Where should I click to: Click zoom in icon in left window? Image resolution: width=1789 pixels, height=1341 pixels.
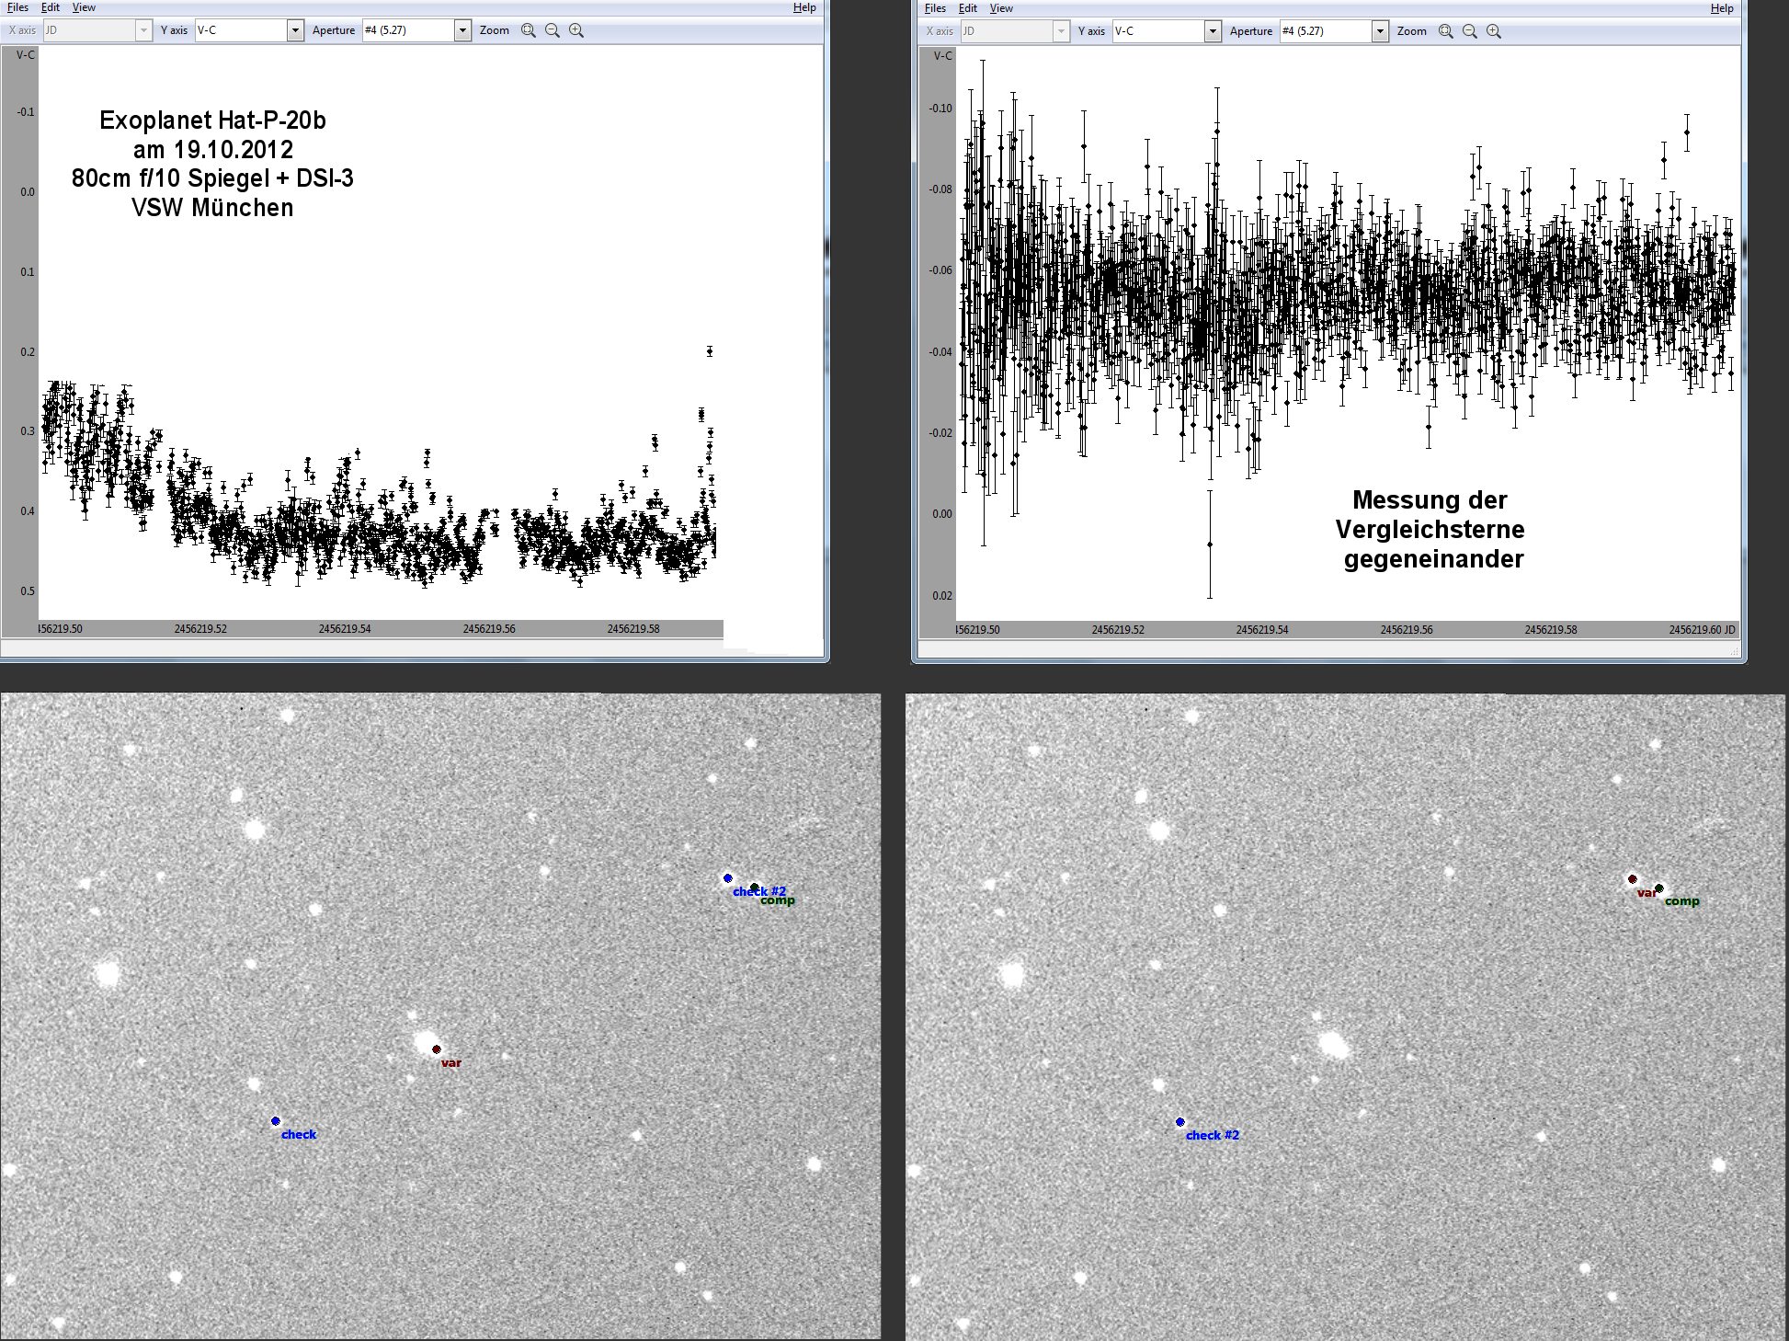(x=576, y=30)
